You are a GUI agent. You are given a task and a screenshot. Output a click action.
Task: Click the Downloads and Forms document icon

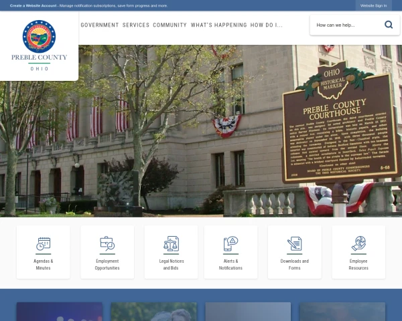[x=294, y=243]
